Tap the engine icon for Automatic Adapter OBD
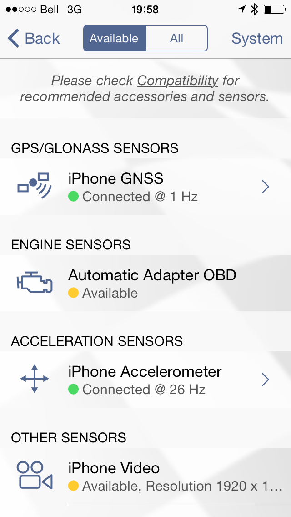Screen dimensions: 291x517 (x=35, y=282)
